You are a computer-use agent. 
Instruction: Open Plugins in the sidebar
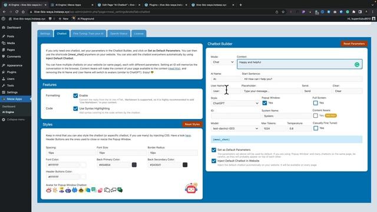pos(12,72)
